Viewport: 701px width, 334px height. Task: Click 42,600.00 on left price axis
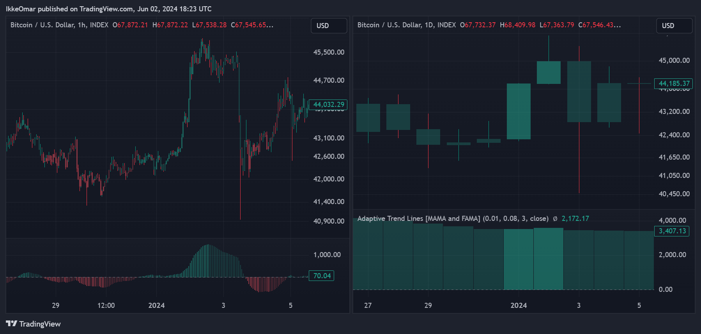pos(329,156)
